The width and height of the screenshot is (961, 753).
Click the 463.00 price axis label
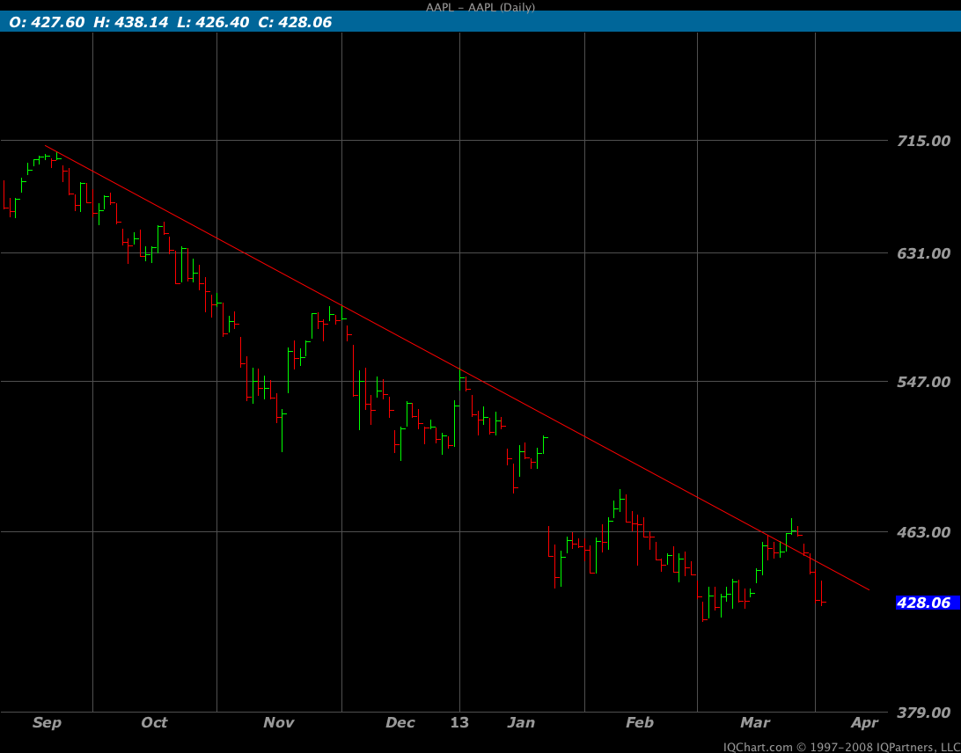[924, 532]
